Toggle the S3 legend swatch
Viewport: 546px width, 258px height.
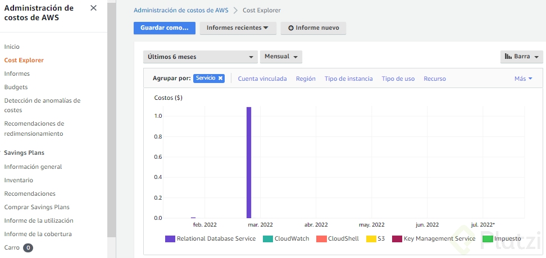coord(371,239)
